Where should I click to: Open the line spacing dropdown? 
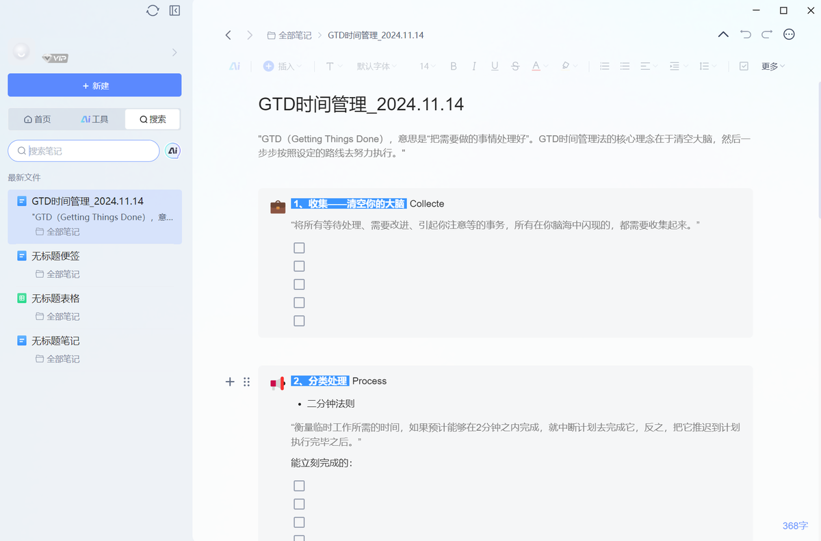[707, 66]
